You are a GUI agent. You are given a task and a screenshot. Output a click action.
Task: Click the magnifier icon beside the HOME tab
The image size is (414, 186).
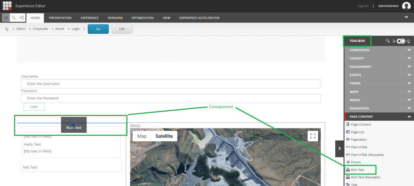point(14,18)
